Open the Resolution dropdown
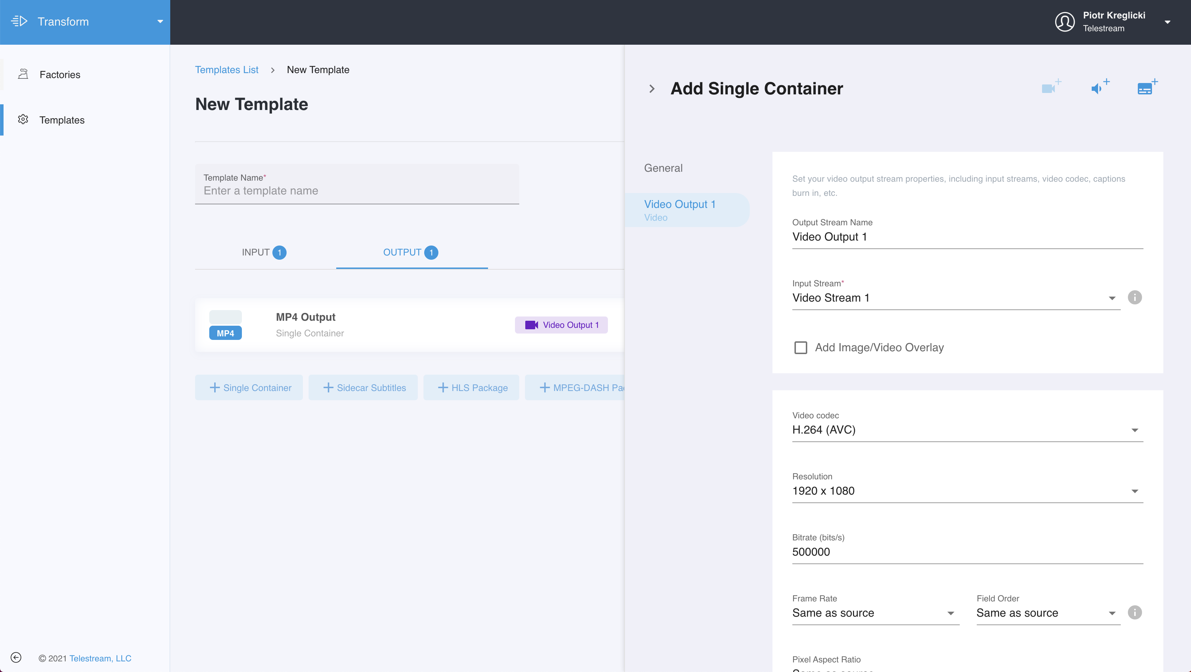This screenshot has height=672, width=1191. pyautogui.click(x=967, y=491)
